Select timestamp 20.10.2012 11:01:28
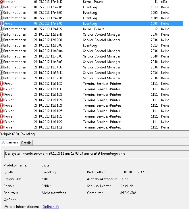The height and width of the screenshot is (209, 189). [x=48, y=100]
